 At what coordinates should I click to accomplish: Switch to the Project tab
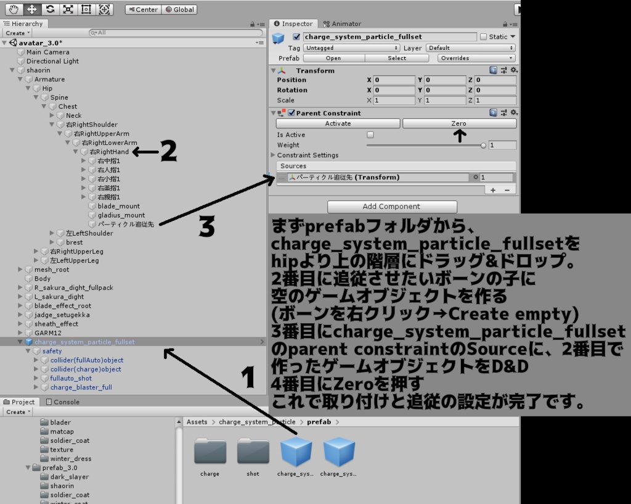19,402
